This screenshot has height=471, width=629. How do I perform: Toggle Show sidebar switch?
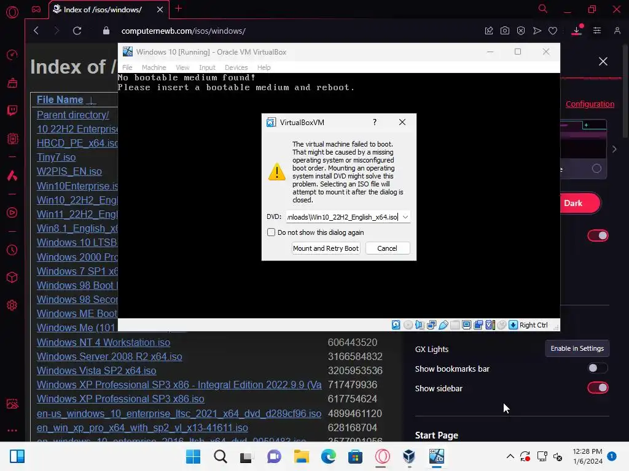(x=598, y=388)
